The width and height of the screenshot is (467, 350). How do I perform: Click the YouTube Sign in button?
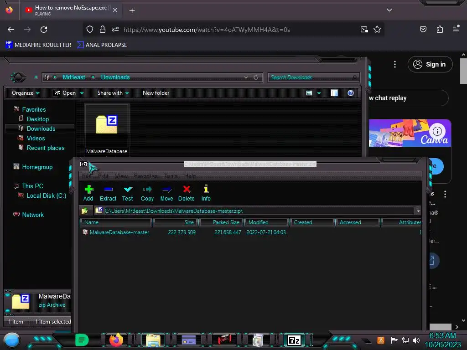430,64
